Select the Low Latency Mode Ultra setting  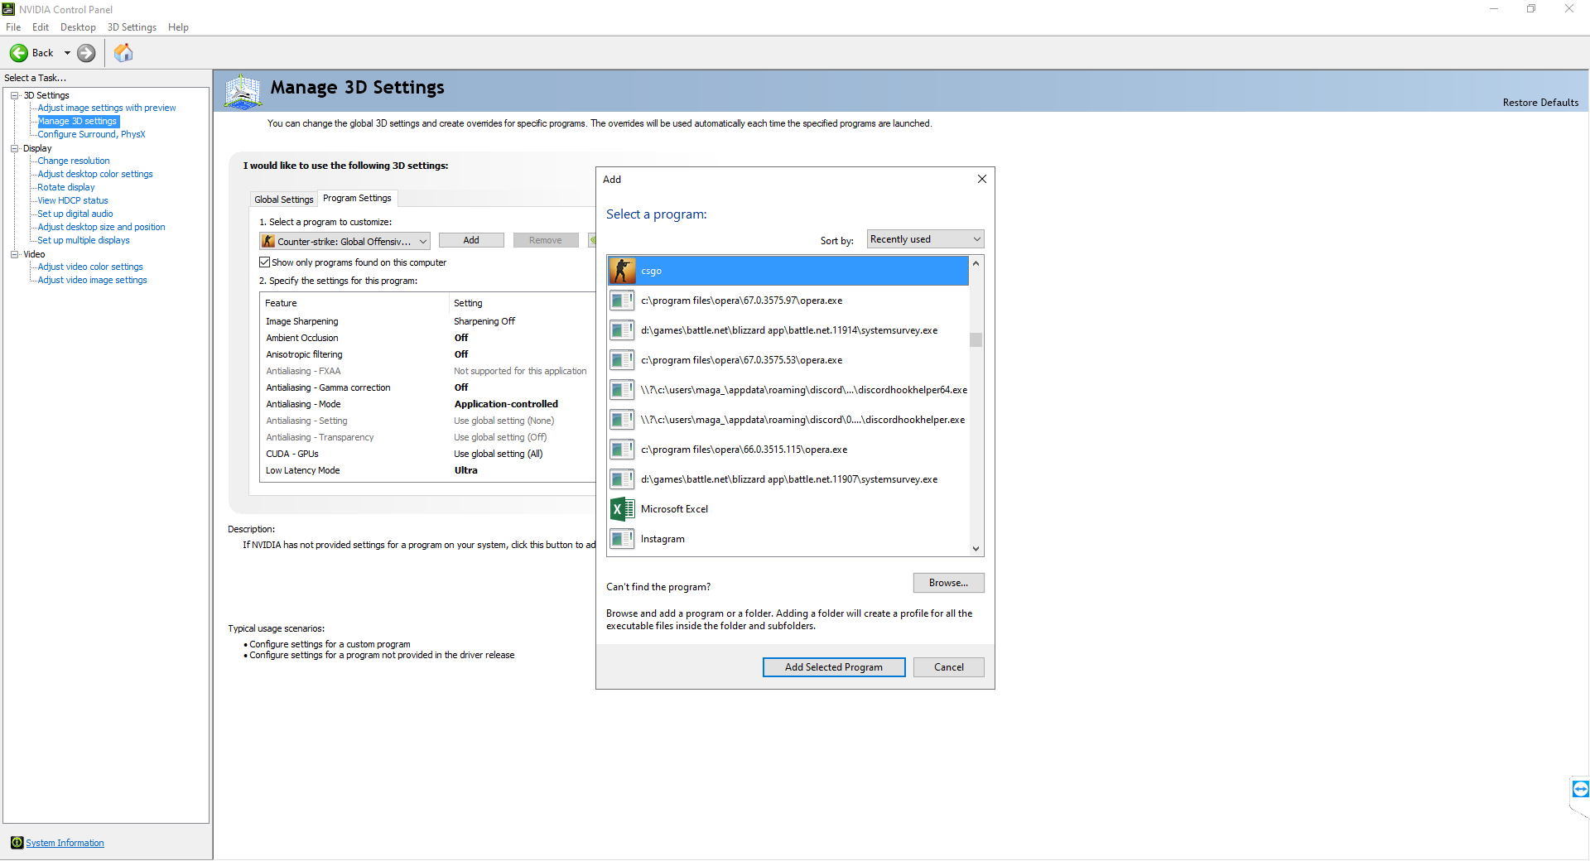coord(465,470)
